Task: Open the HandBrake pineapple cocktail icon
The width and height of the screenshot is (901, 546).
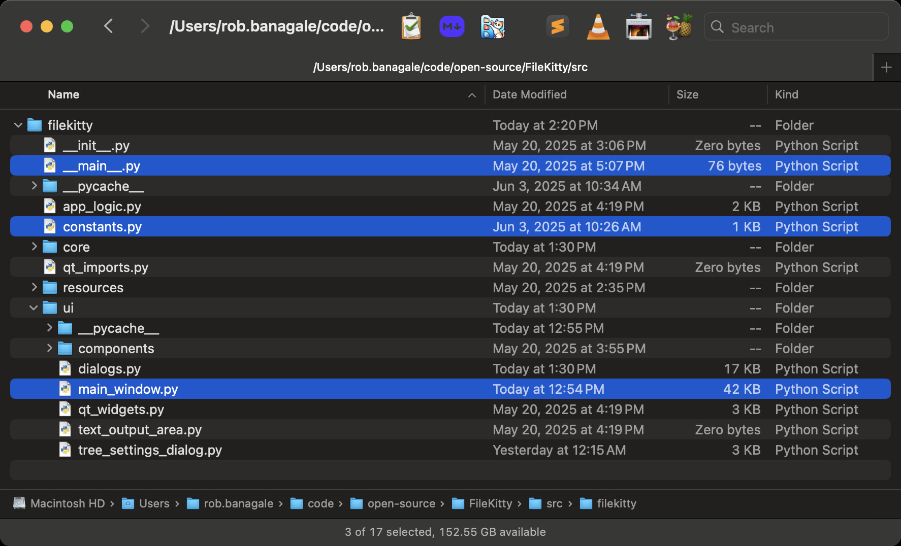Action: point(679,27)
